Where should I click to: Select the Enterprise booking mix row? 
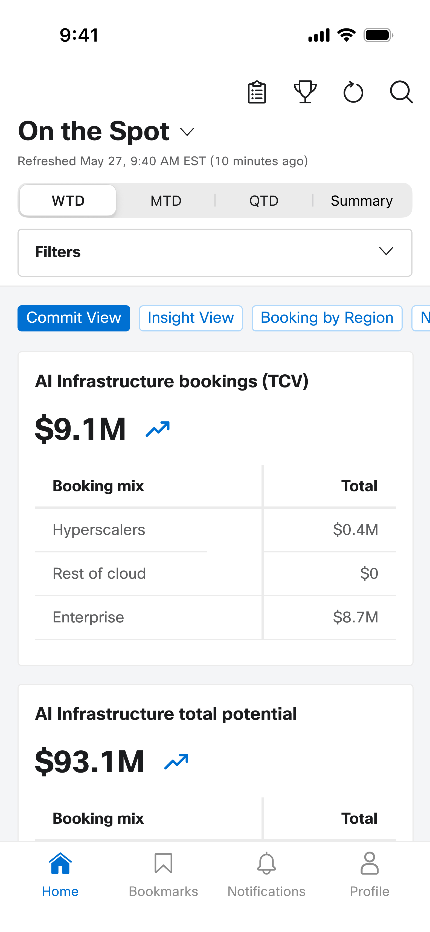215,617
